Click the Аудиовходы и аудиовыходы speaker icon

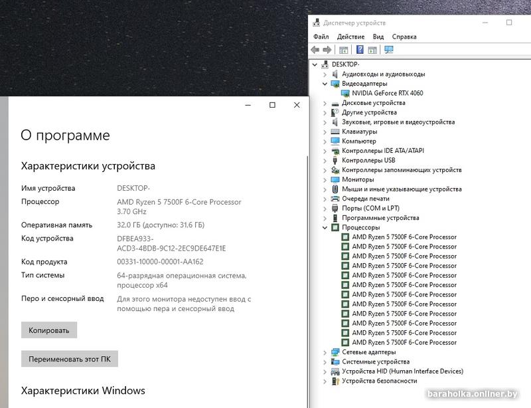[x=335, y=74]
